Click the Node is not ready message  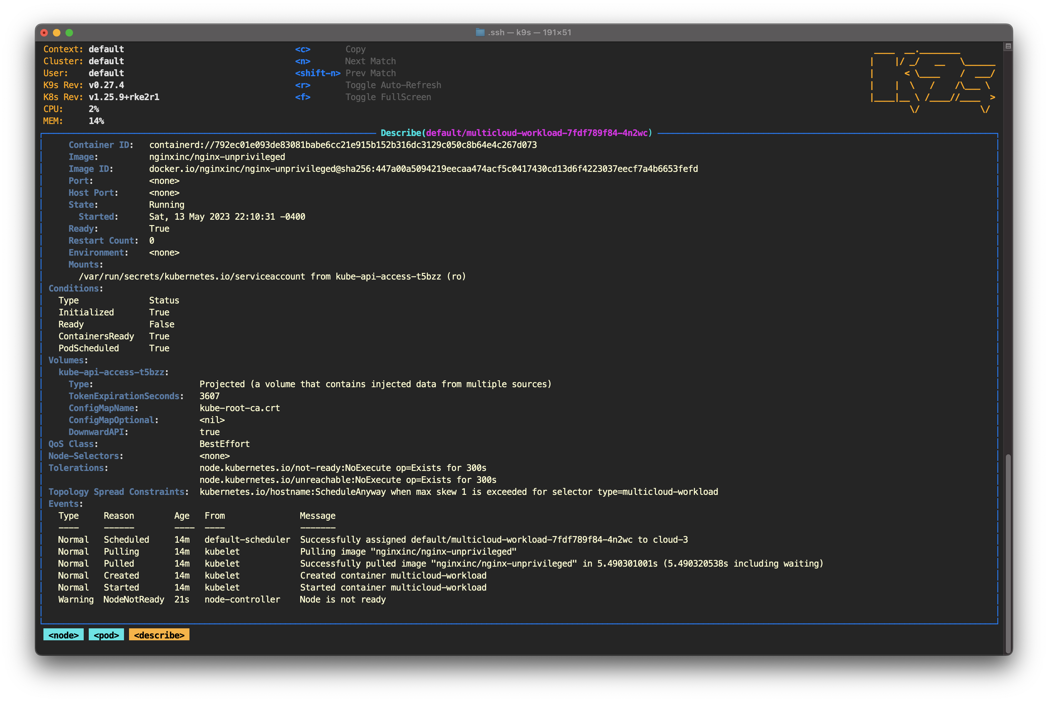(343, 599)
